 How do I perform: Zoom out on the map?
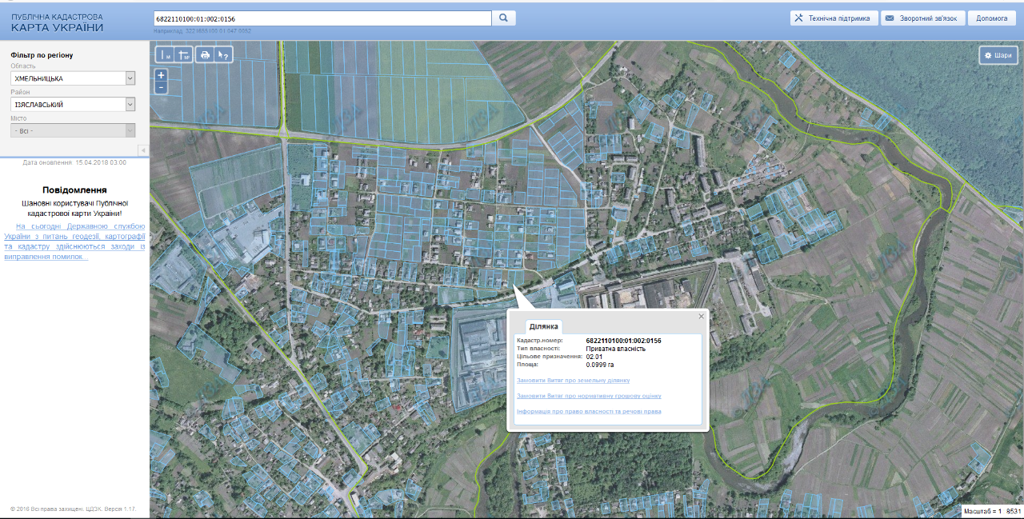coord(161,87)
